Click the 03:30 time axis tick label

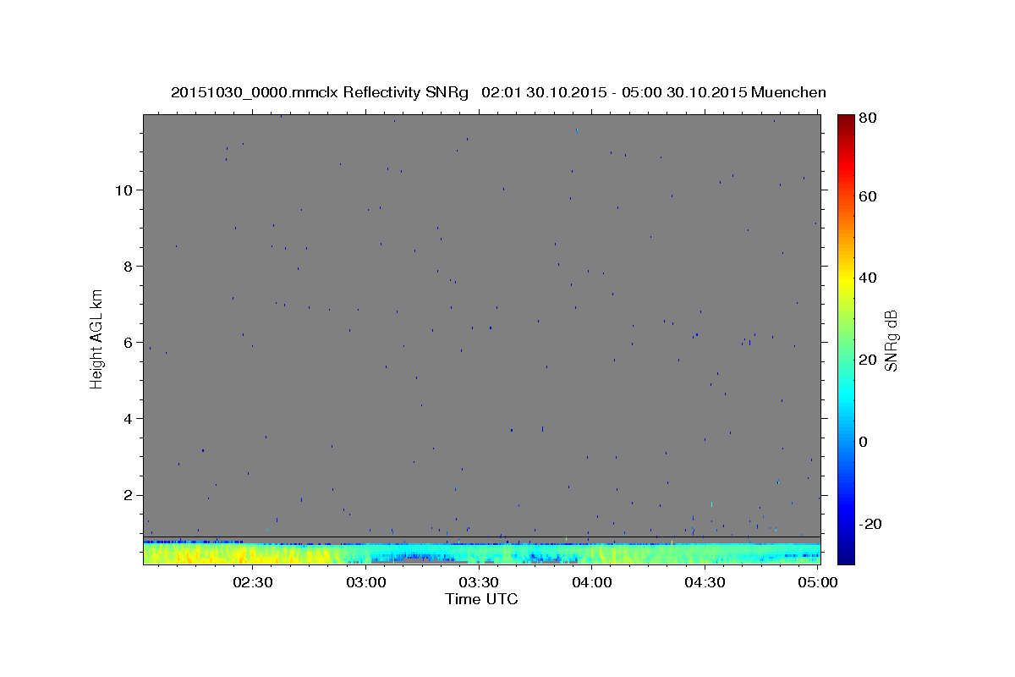point(479,582)
